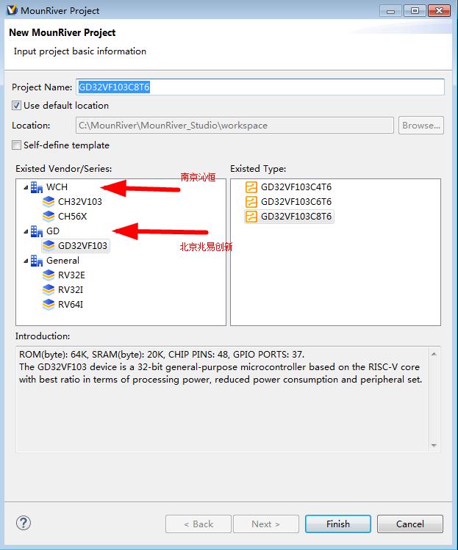Screen dimensions: 458x550
Task: Collapse the WCH vendor node
Action: point(26,188)
